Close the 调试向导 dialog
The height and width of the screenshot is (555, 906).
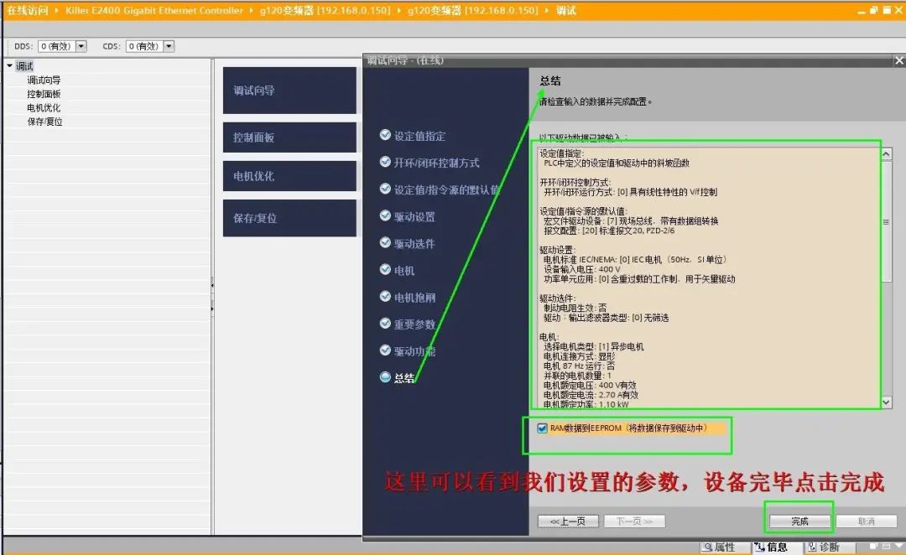click(898, 60)
